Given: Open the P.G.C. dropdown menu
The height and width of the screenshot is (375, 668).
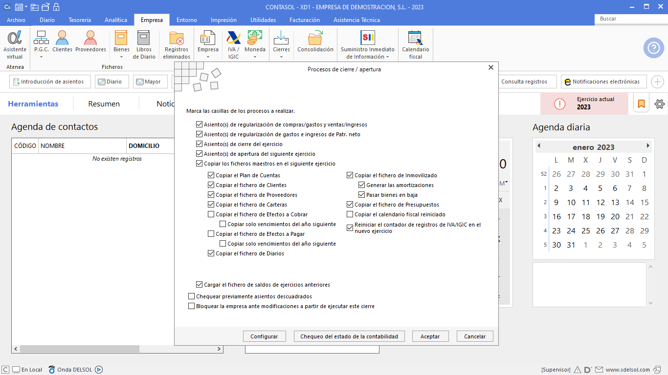Looking at the screenshot, I should coord(41,53).
